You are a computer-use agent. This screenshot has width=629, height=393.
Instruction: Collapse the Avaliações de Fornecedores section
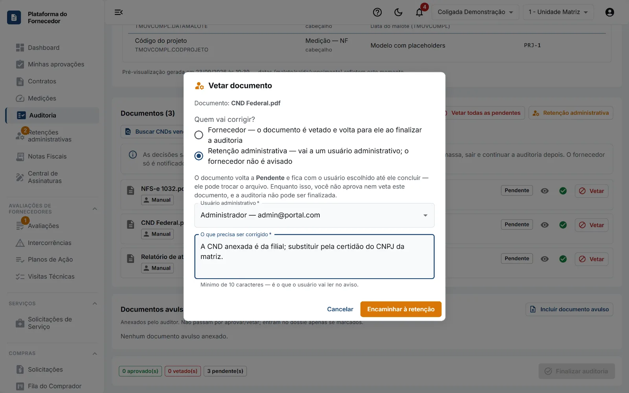(95, 209)
